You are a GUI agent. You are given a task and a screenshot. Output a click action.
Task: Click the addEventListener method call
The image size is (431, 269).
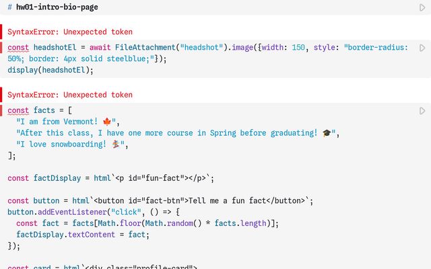72,212
